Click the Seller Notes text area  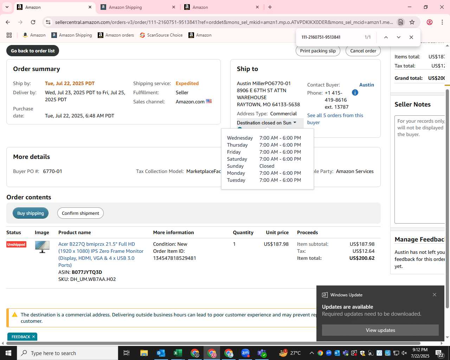(x=420, y=169)
